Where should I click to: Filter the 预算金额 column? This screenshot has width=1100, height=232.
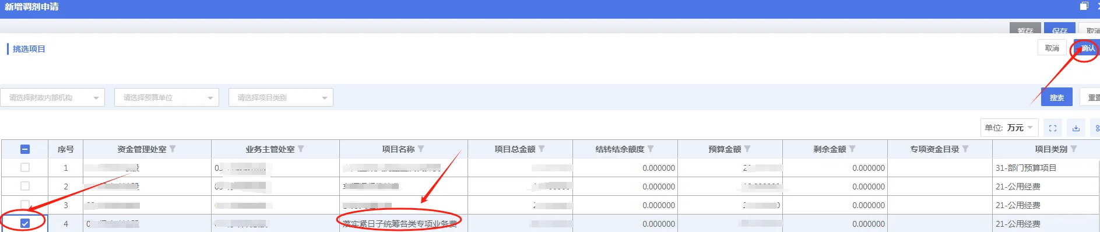(x=747, y=149)
